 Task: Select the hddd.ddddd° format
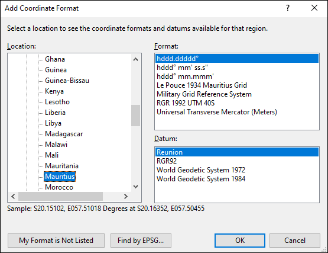tap(237, 59)
